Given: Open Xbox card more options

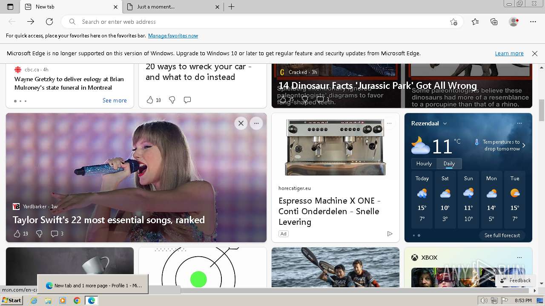Looking at the screenshot, I should pyautogui.click(x=519, y=258).
